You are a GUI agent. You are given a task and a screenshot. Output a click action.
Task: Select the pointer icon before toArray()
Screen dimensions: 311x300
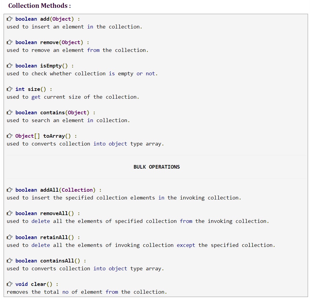coord(9,136)
